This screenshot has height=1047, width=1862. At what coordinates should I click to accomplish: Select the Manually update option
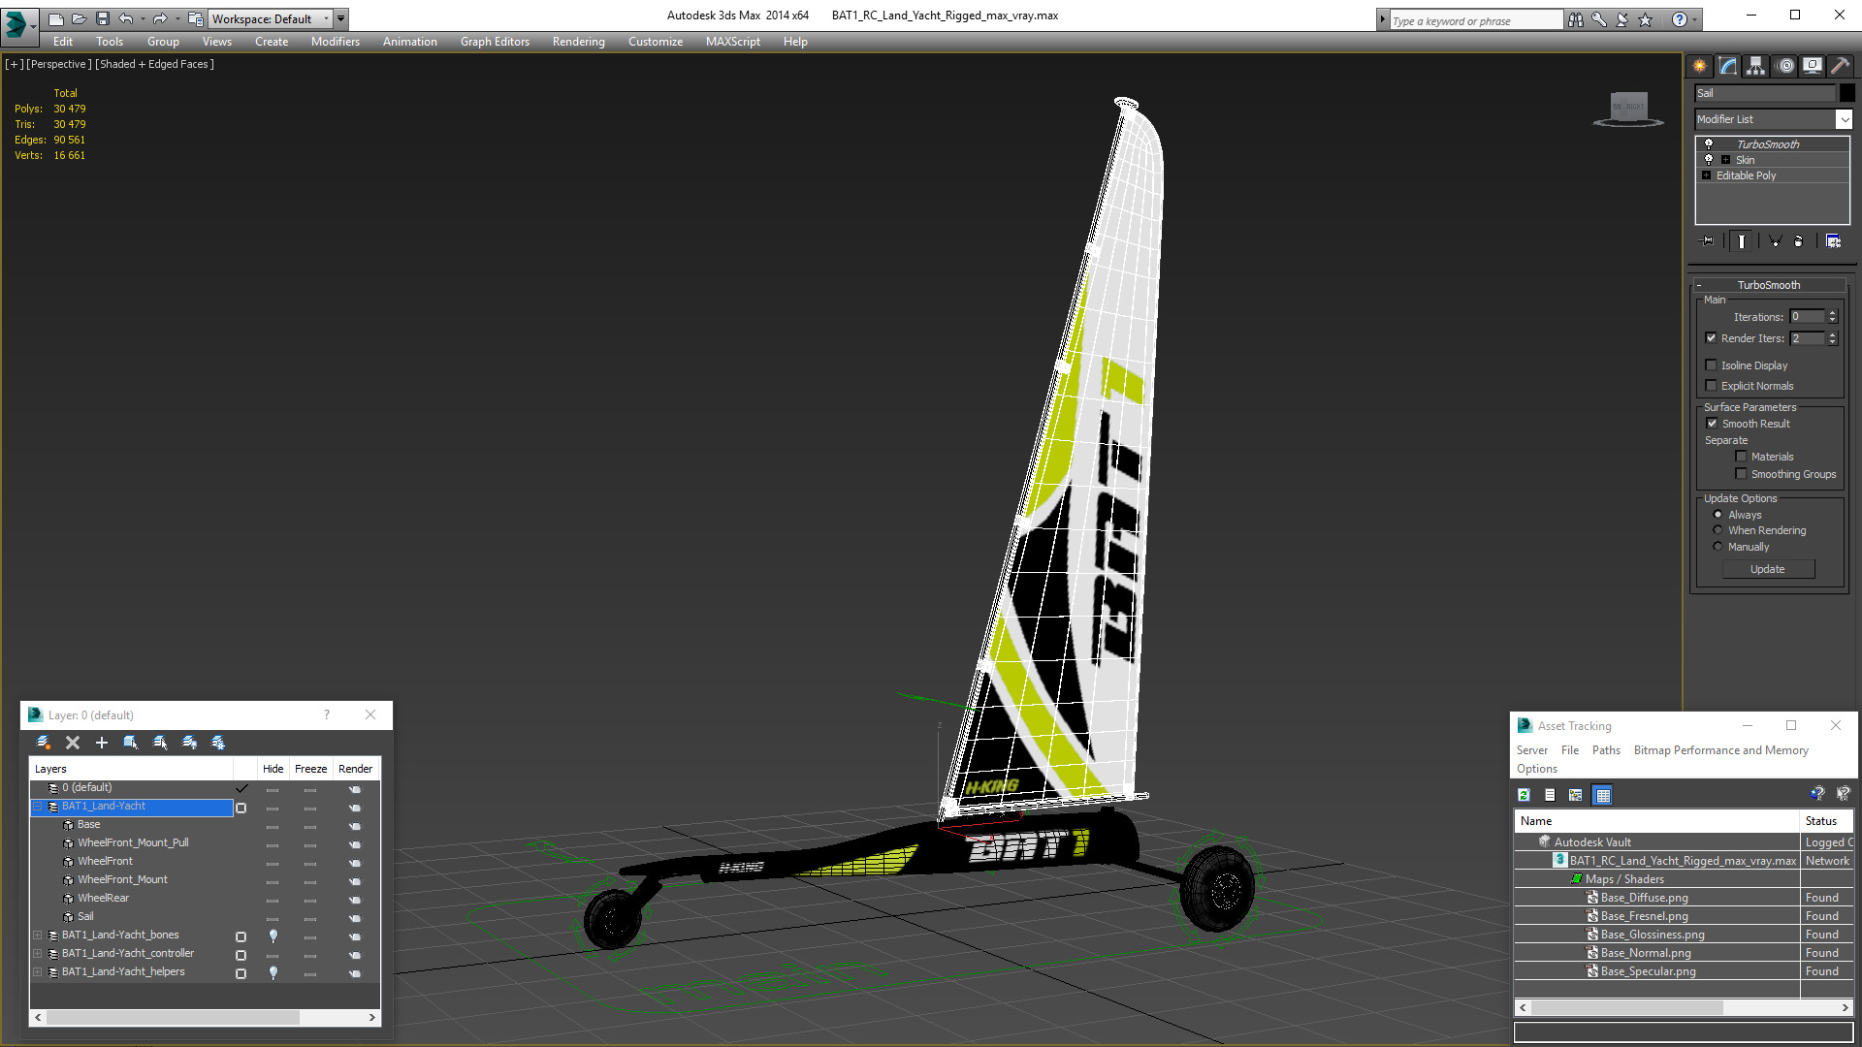1718,547
